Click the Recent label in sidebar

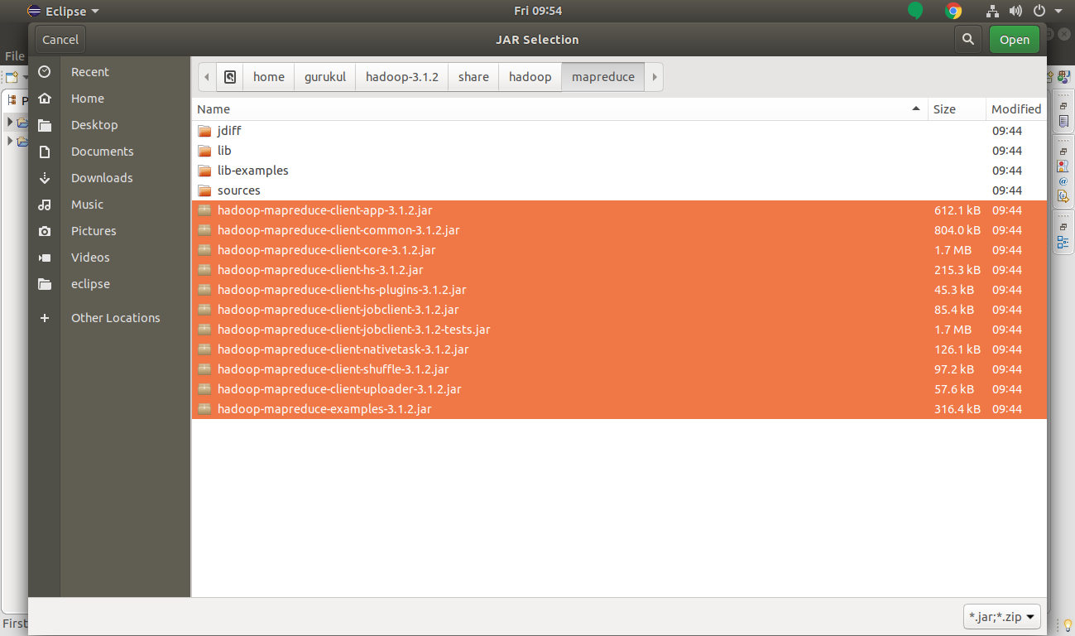tap(90, 72)
